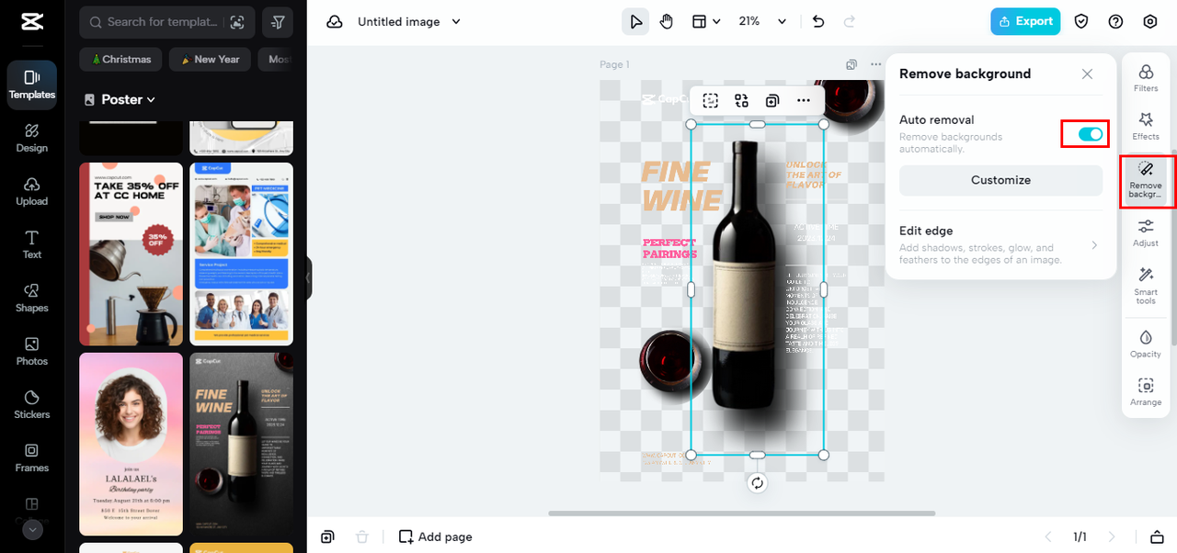Open the Adjust panel
The image size is (1177, 553).
click(x=1146, y=232)
